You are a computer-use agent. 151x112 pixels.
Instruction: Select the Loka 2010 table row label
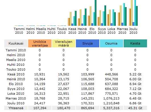[x=16, y=94]
